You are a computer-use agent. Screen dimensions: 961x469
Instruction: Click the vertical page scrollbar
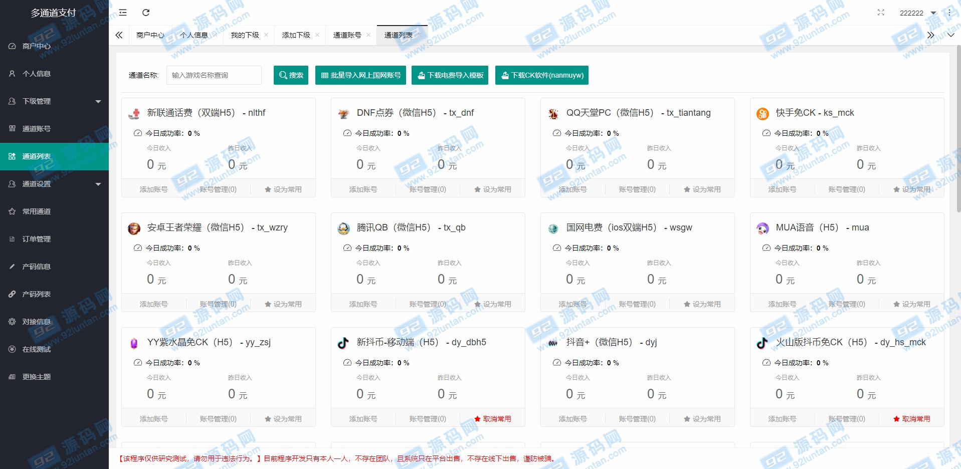pos(958,129)
